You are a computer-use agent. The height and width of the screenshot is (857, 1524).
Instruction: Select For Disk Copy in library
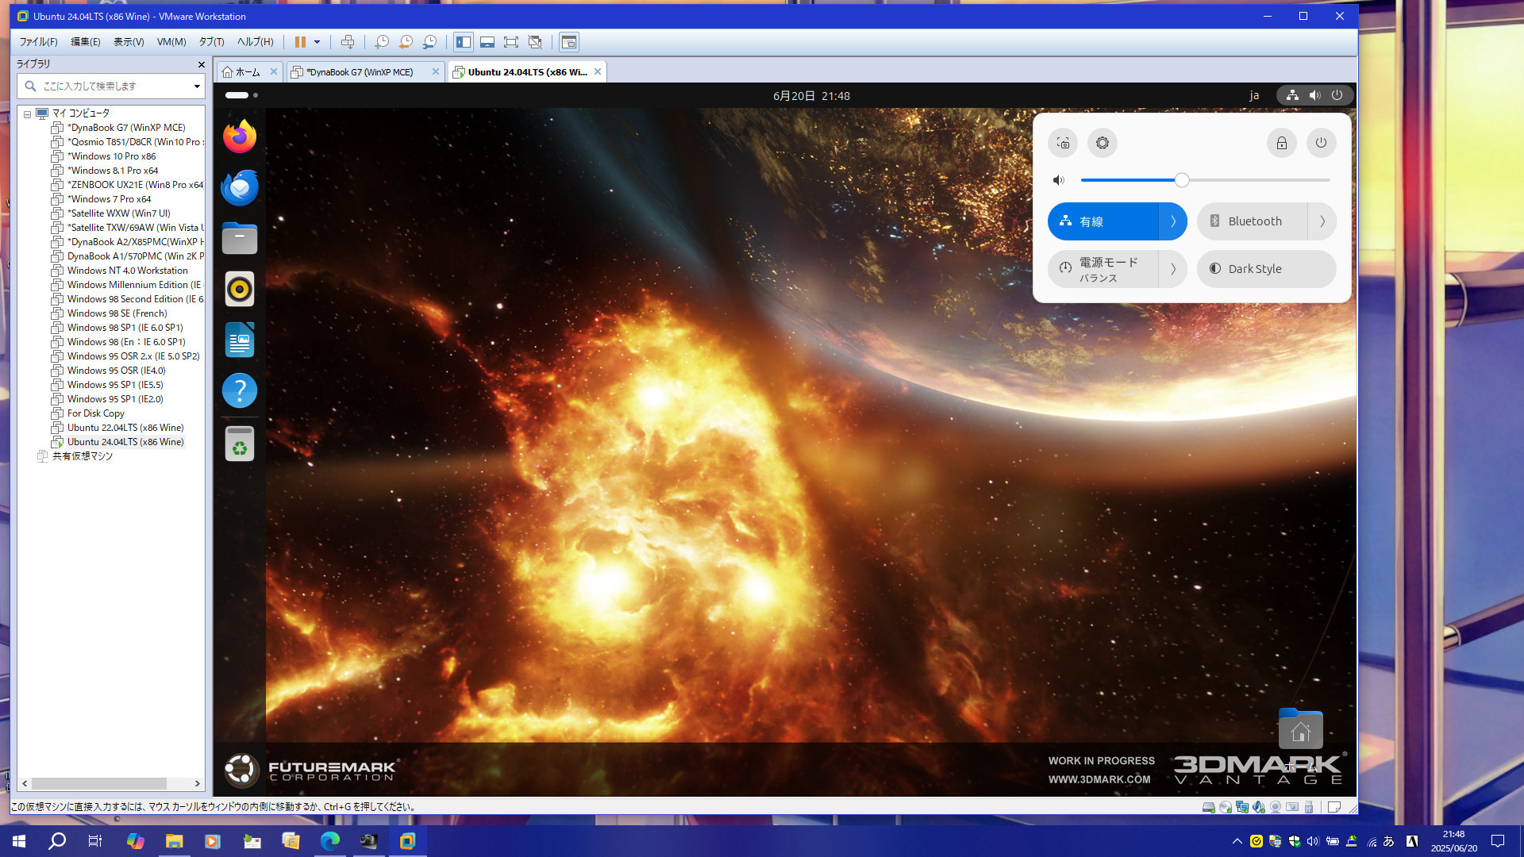click(x=95, y=413)
